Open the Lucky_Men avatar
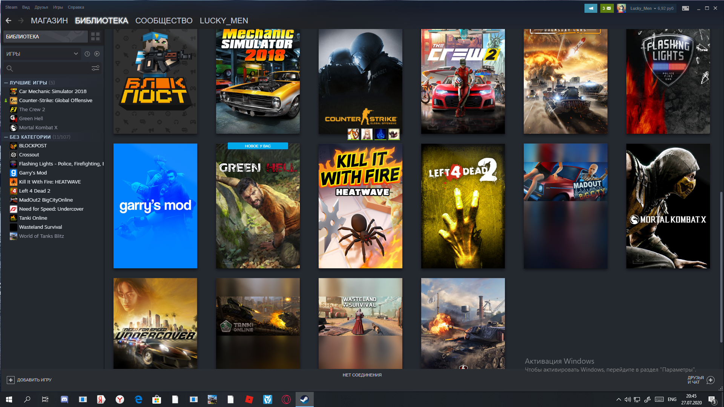This screenshot has width=724, height=407. pyautogui.click(x=621, y=8)
